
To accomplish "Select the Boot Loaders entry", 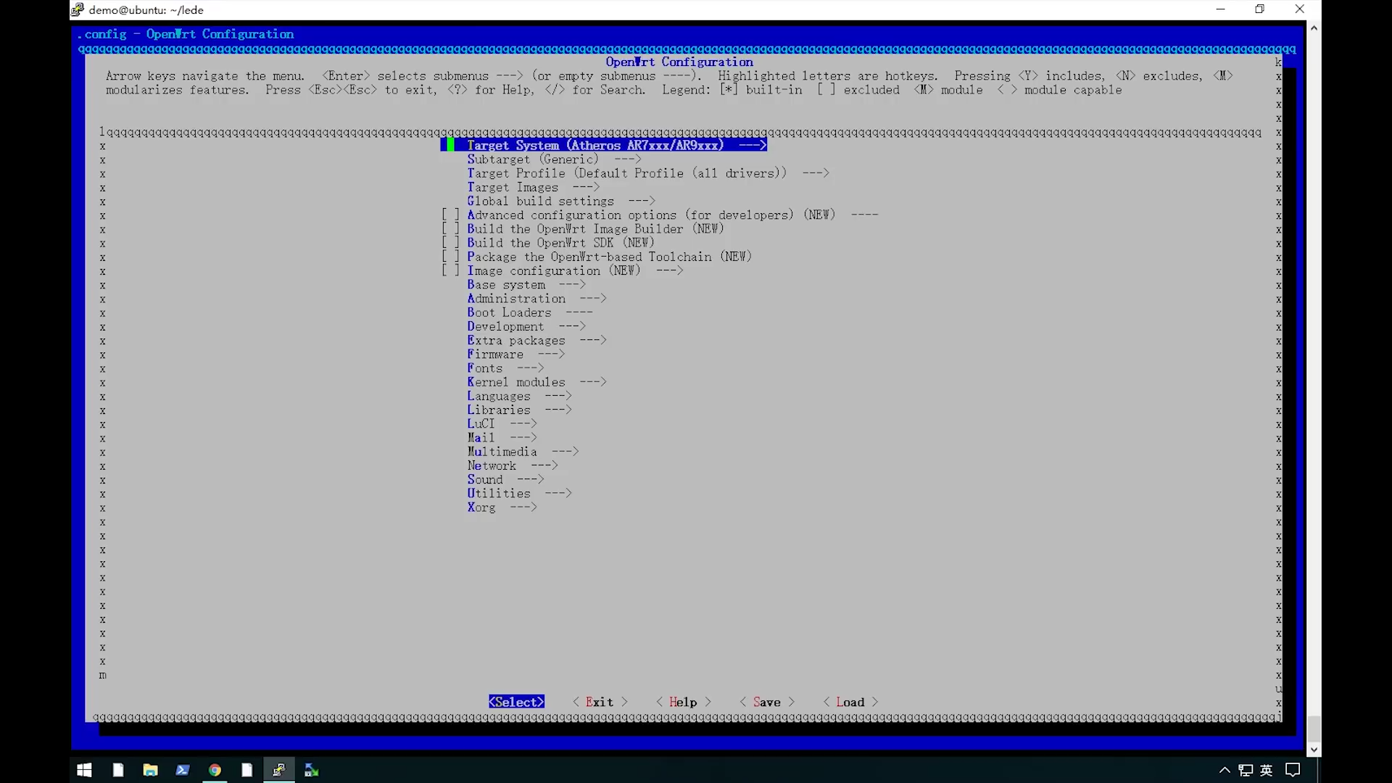I will (x=529, y=312).
